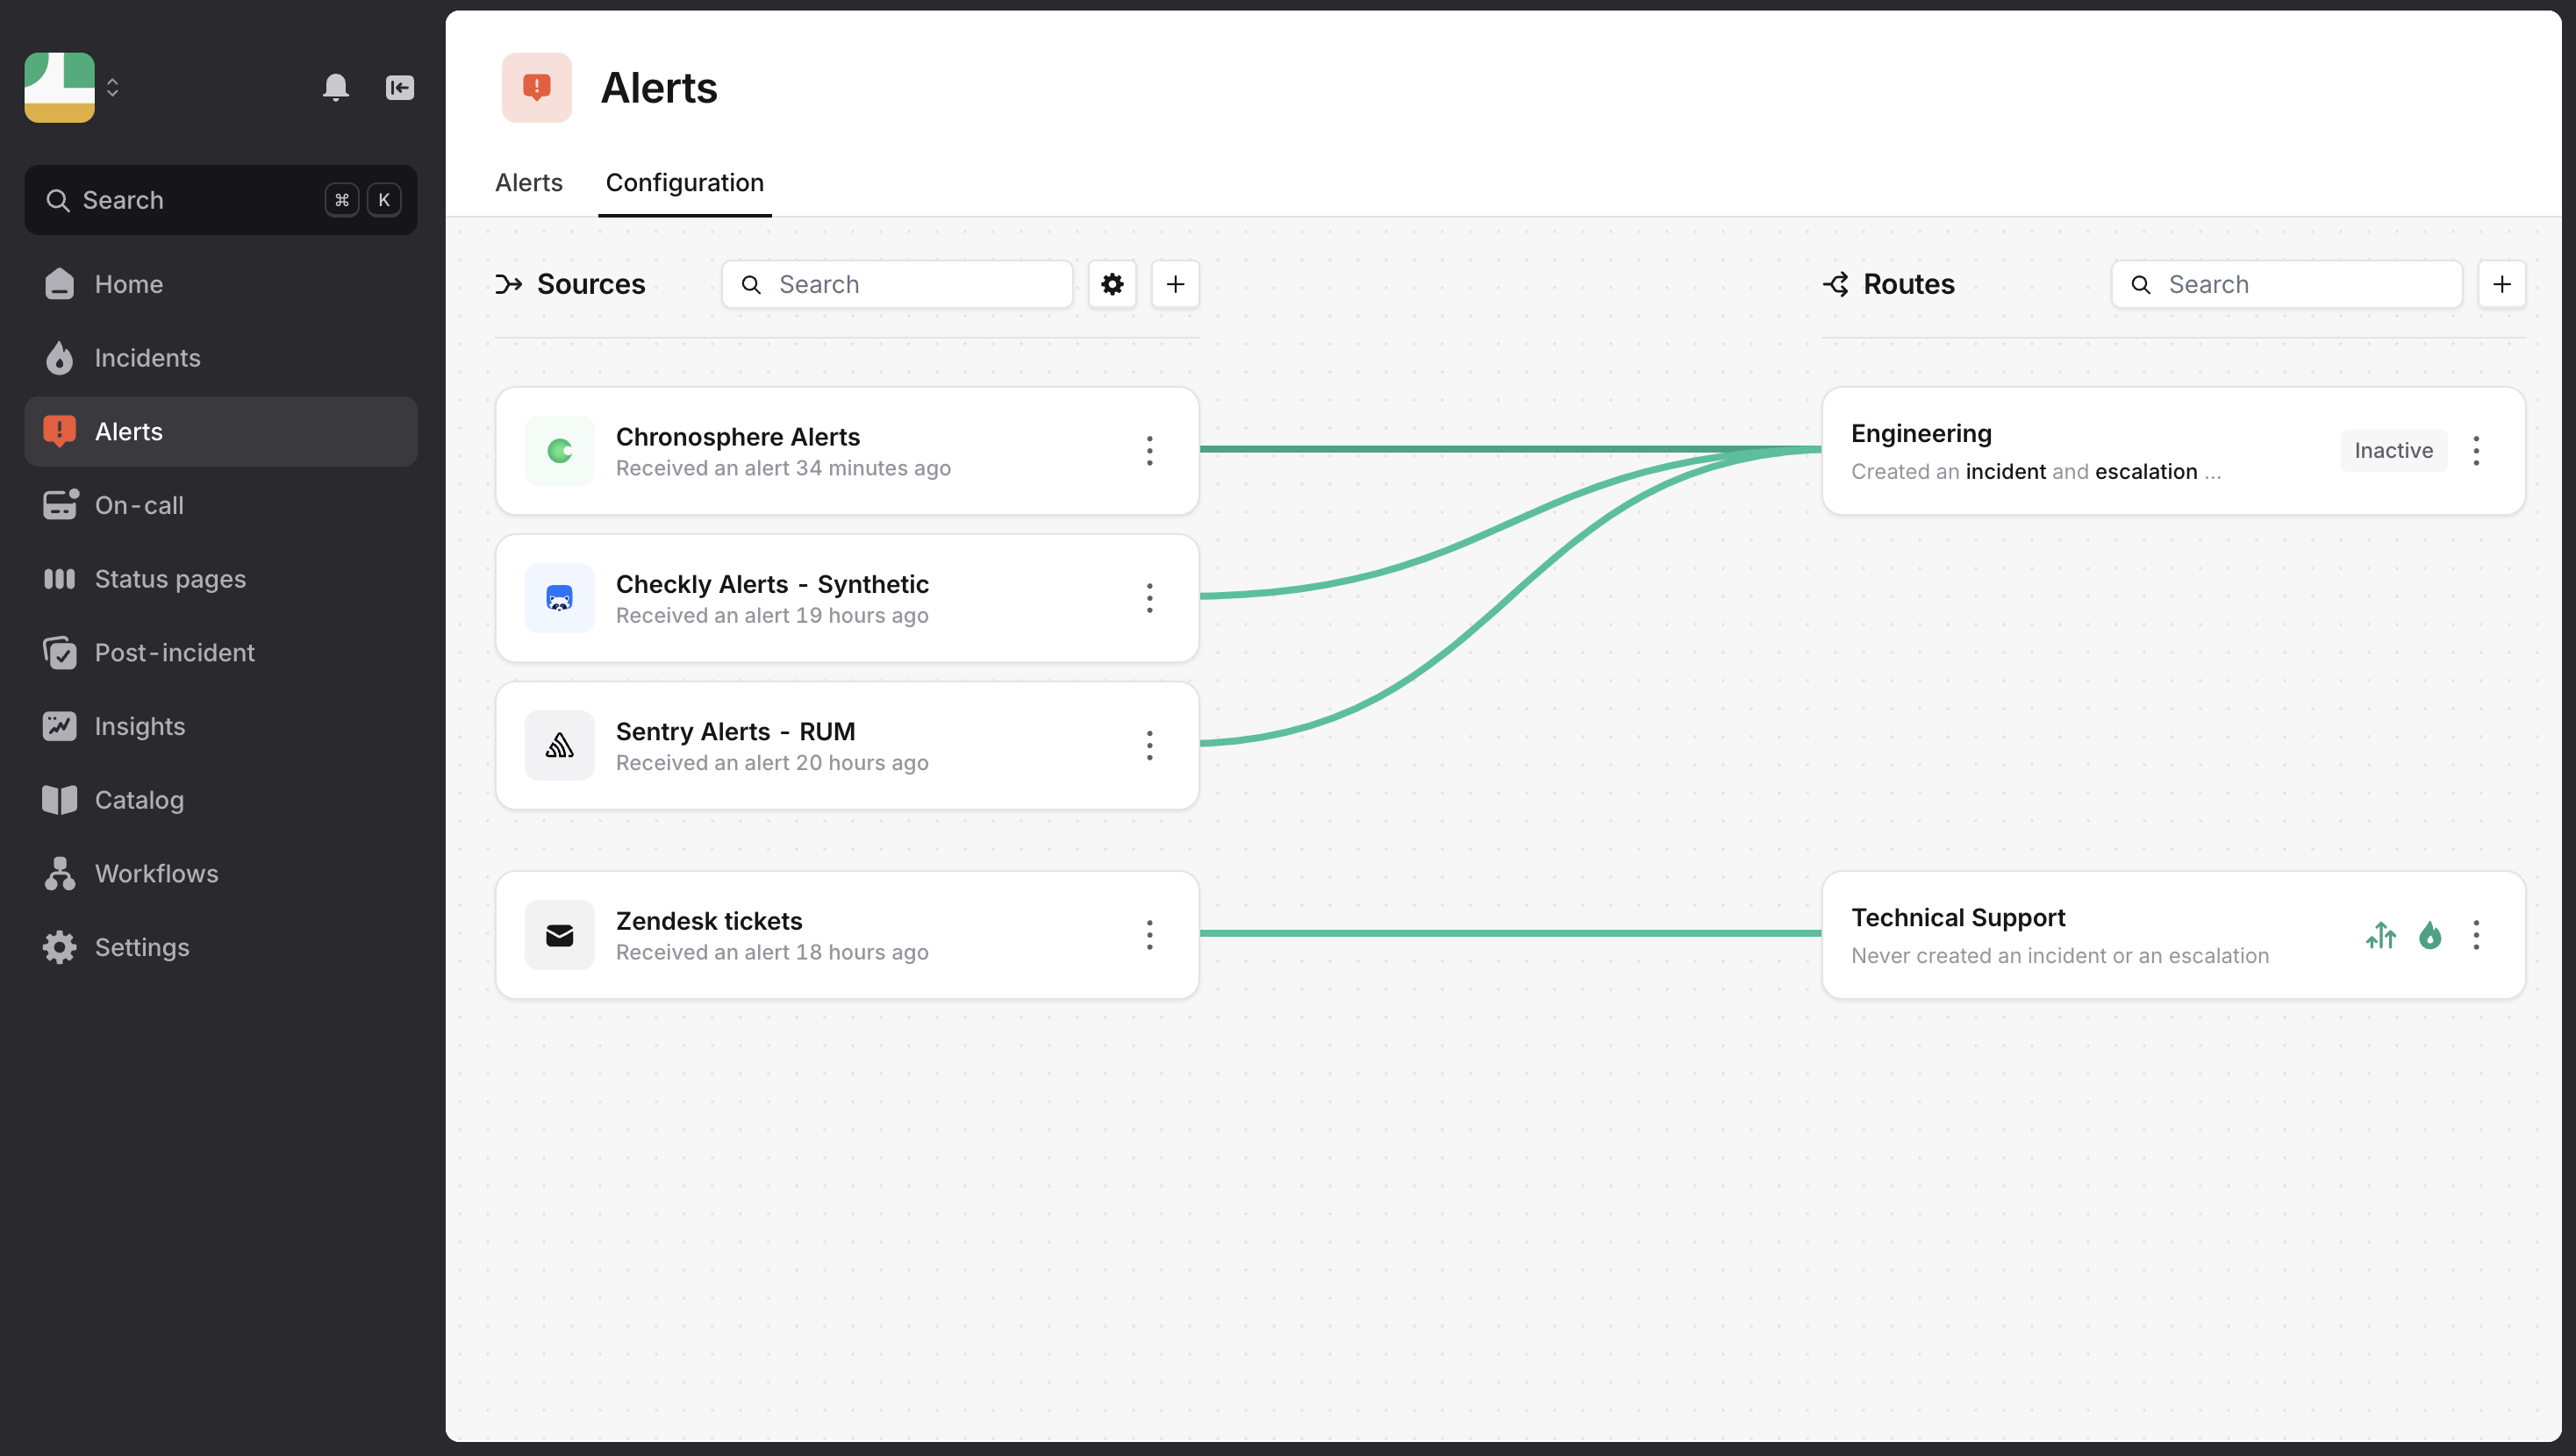The image size is (2576, 1456).
Task: Open Sources settings gear
Action: (x=1112, y=284)
